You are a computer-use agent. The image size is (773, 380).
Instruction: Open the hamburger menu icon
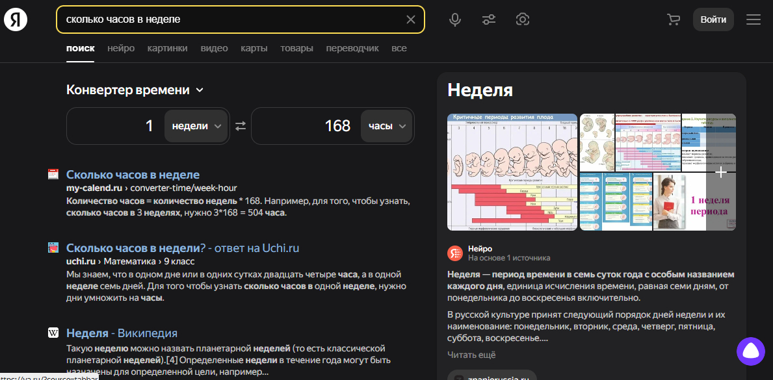click(x=753, y=19)
